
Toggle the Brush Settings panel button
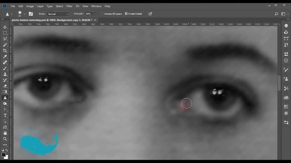coord(31,14)
